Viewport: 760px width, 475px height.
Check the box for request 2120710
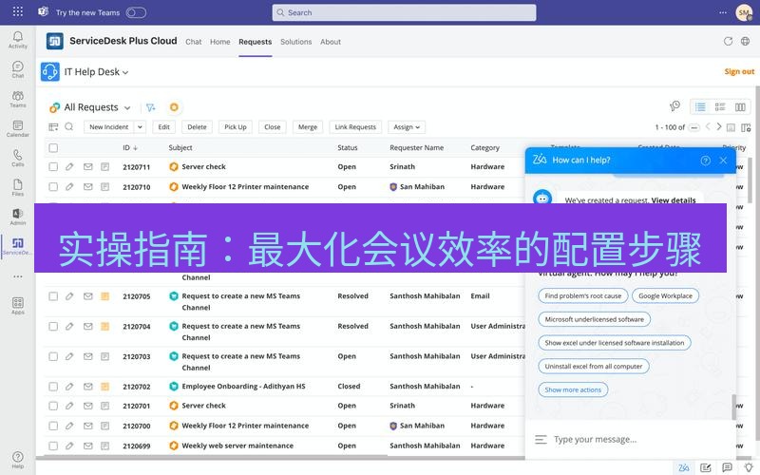[53, 186]
